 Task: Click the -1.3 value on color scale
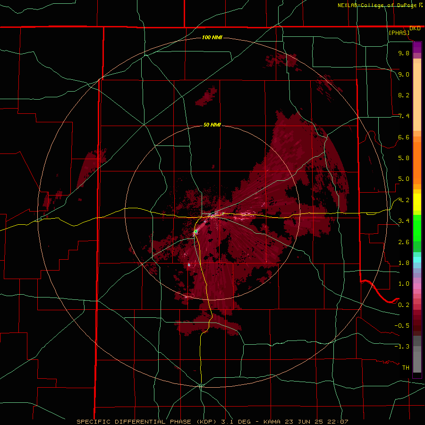[x=402, y=347]
